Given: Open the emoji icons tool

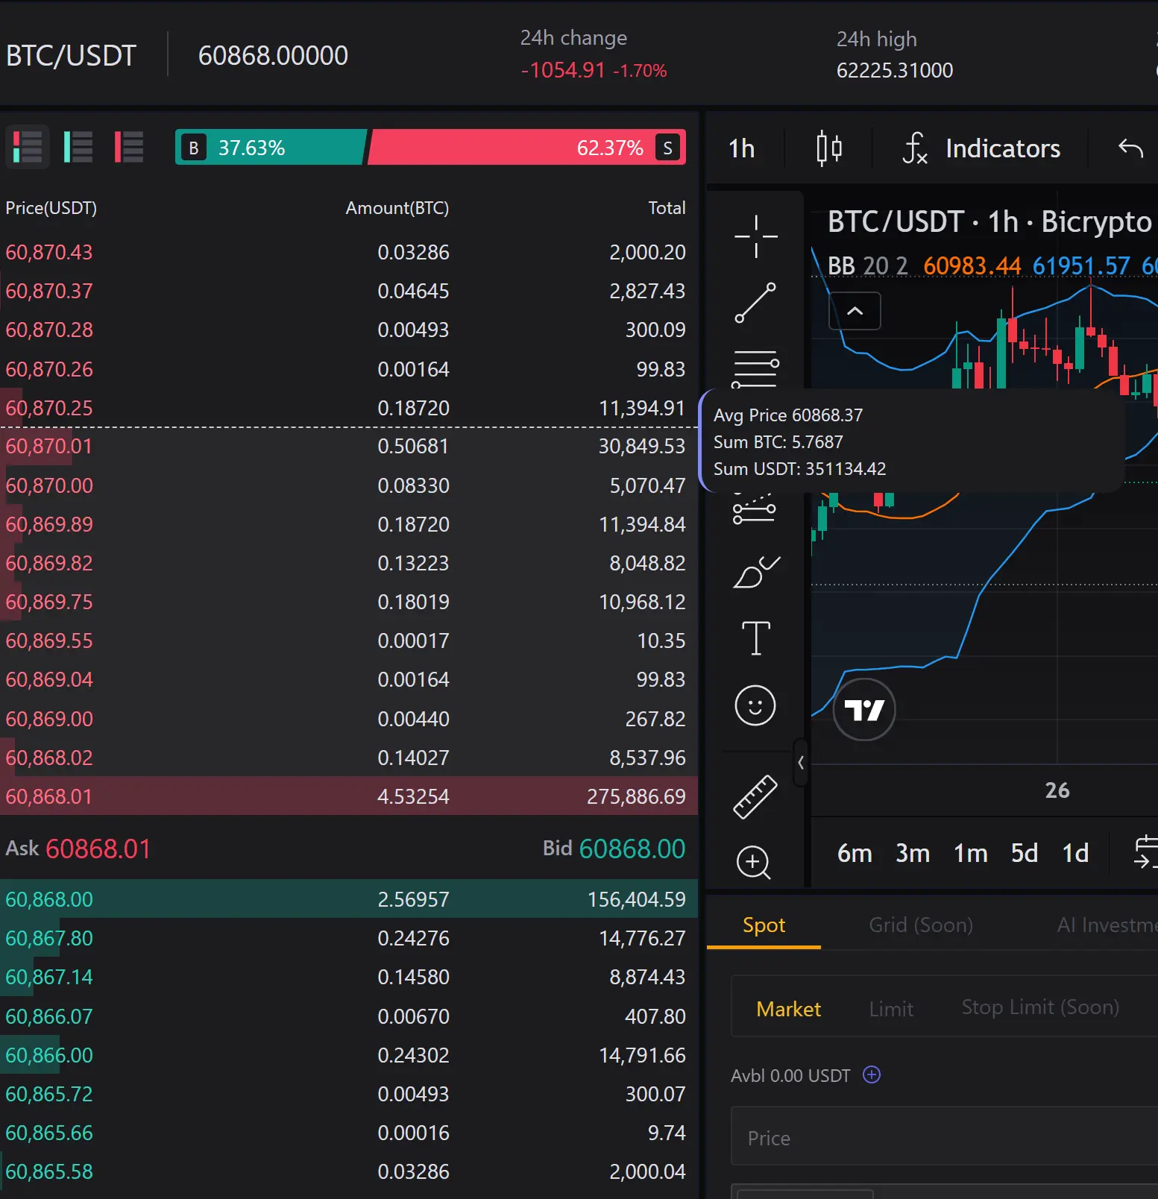Looking at the screenshot, I should [x=755, y=705].
